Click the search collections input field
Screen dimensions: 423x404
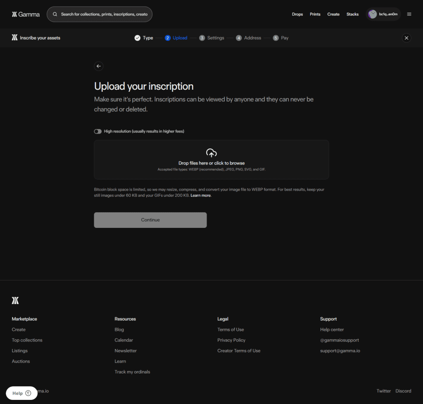[104, 14]
